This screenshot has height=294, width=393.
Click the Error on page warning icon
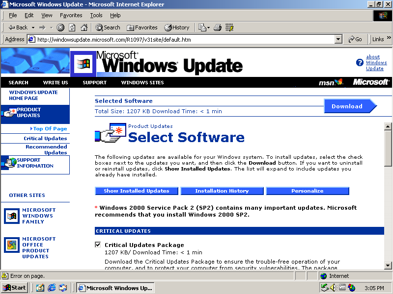click(5, 276)
